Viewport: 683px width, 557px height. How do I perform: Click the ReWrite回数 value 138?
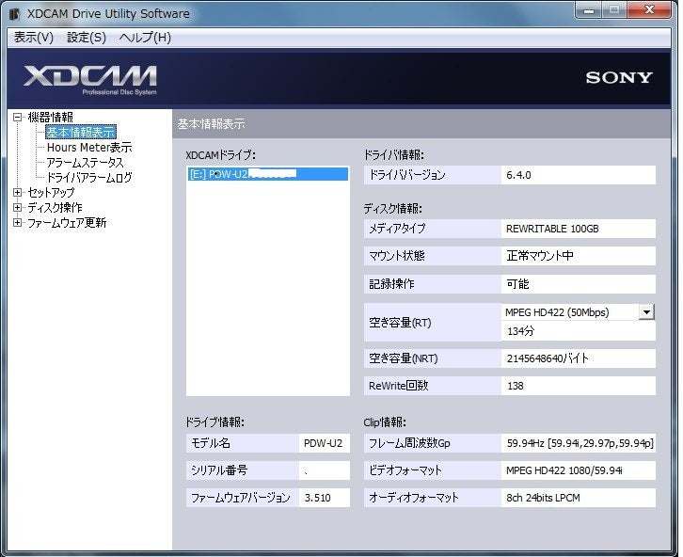tap(578, 386)
